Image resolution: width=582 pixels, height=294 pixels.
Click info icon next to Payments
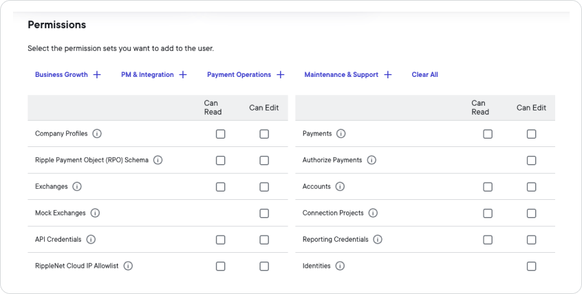click(x=341, y=134)
